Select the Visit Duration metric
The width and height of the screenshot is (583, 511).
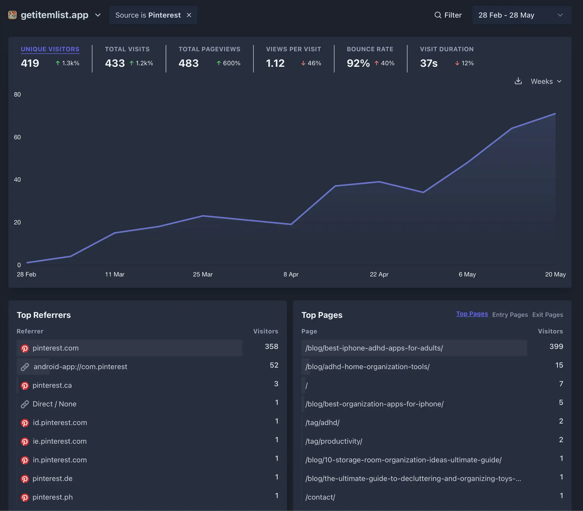pyautogui.click(x=447, y=49)
